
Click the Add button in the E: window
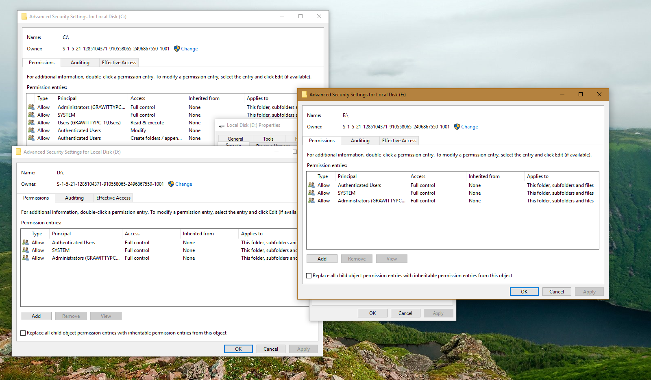(322, 259)
